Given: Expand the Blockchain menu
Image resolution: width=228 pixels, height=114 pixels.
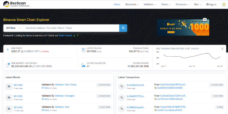Looking at the screenshot, I should 132,4.
